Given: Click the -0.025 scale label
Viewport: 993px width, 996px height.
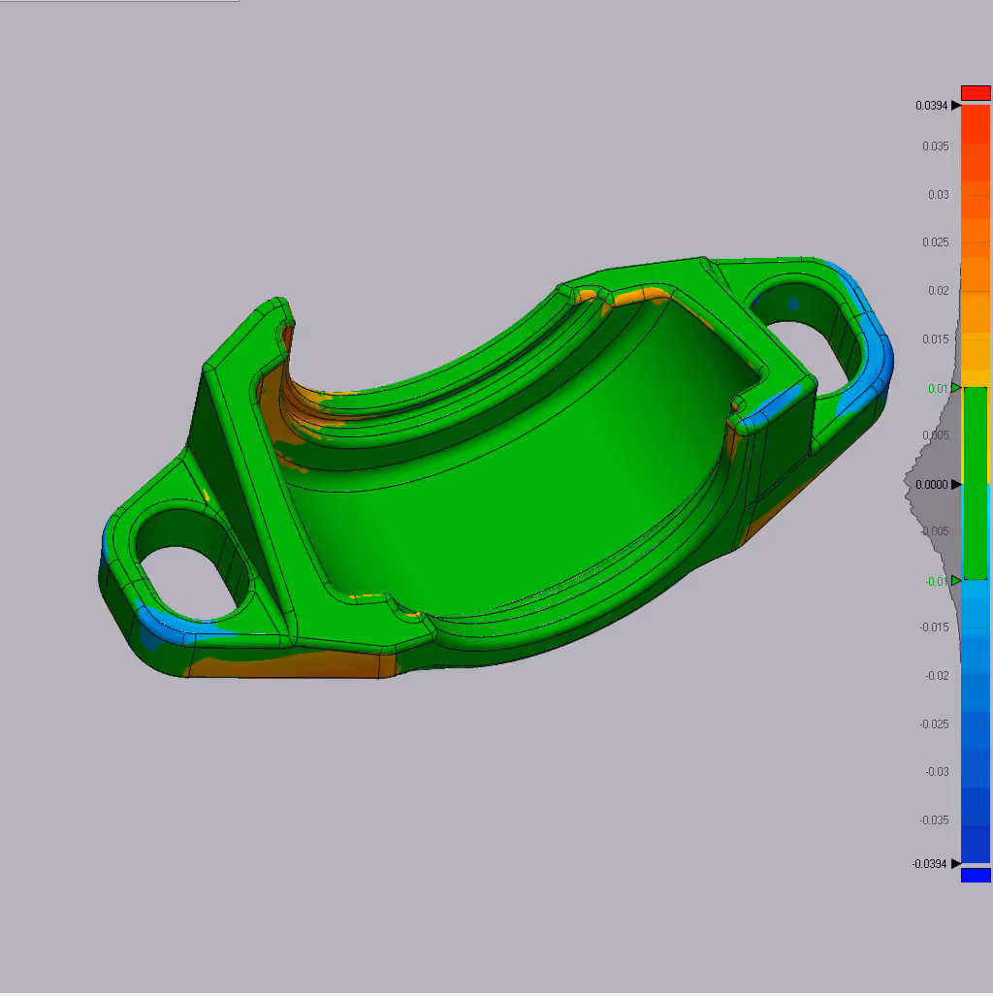Looking at the screenshot, I should 934,723.
